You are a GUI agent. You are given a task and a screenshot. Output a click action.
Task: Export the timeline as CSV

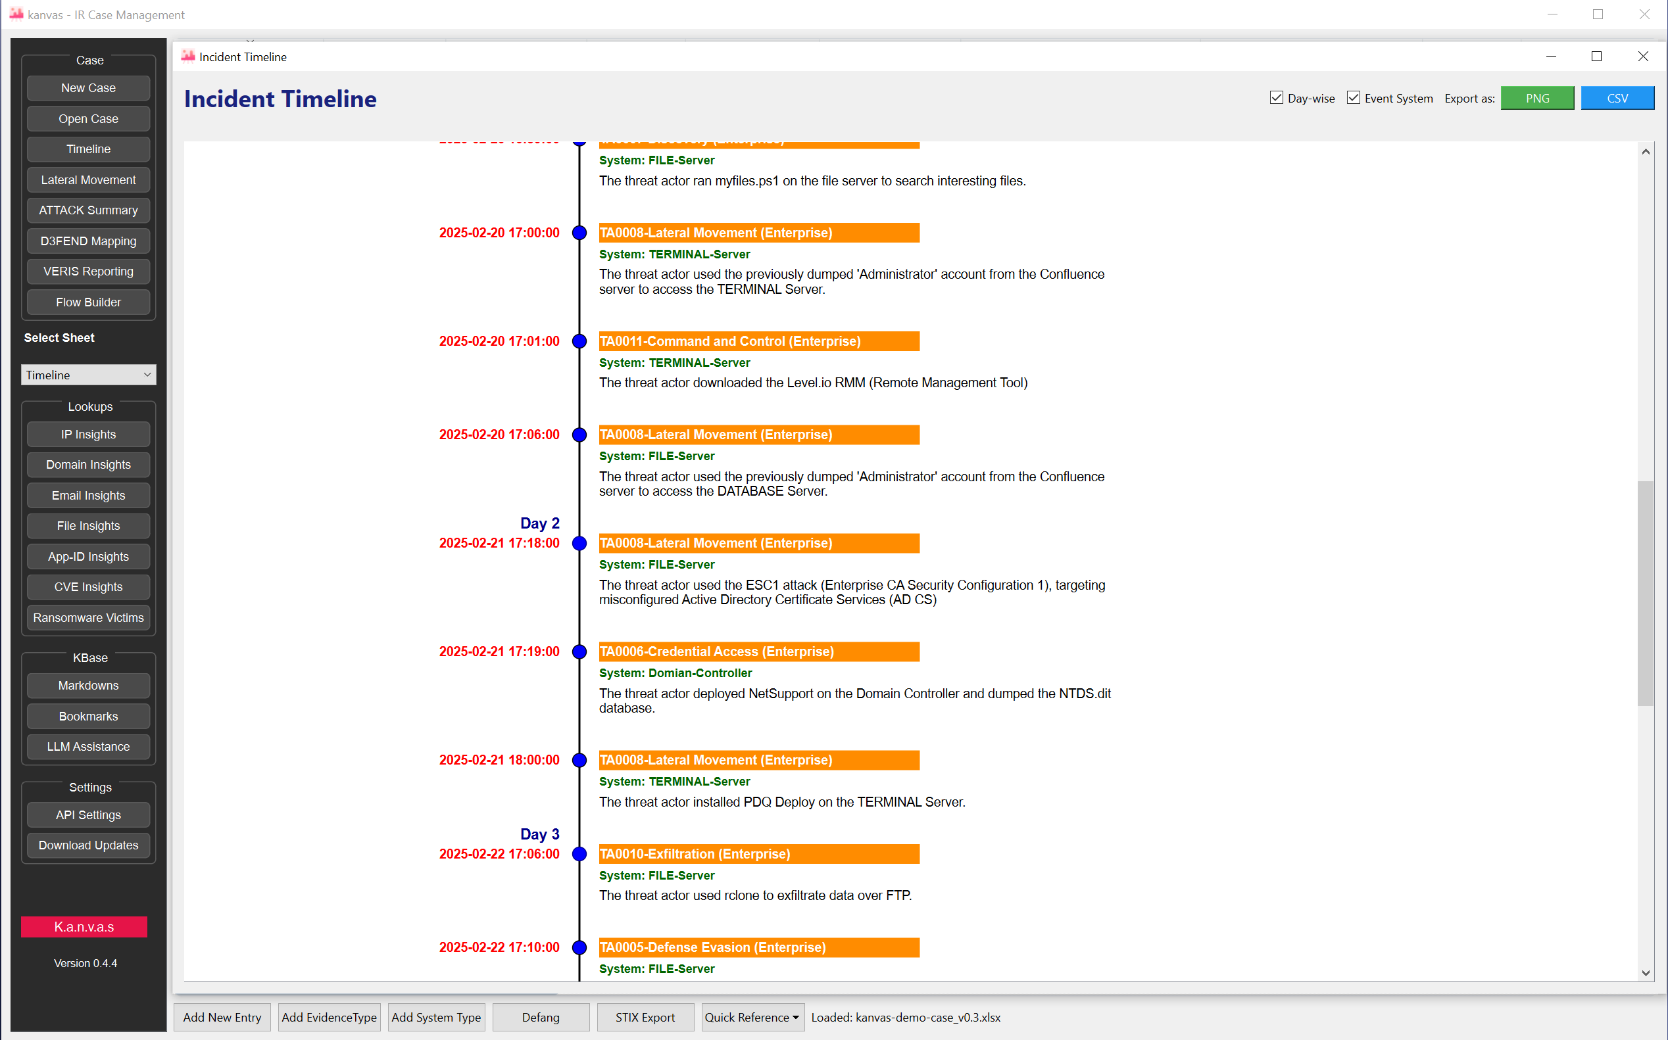pyautogui.click(x=1618, y=98)
